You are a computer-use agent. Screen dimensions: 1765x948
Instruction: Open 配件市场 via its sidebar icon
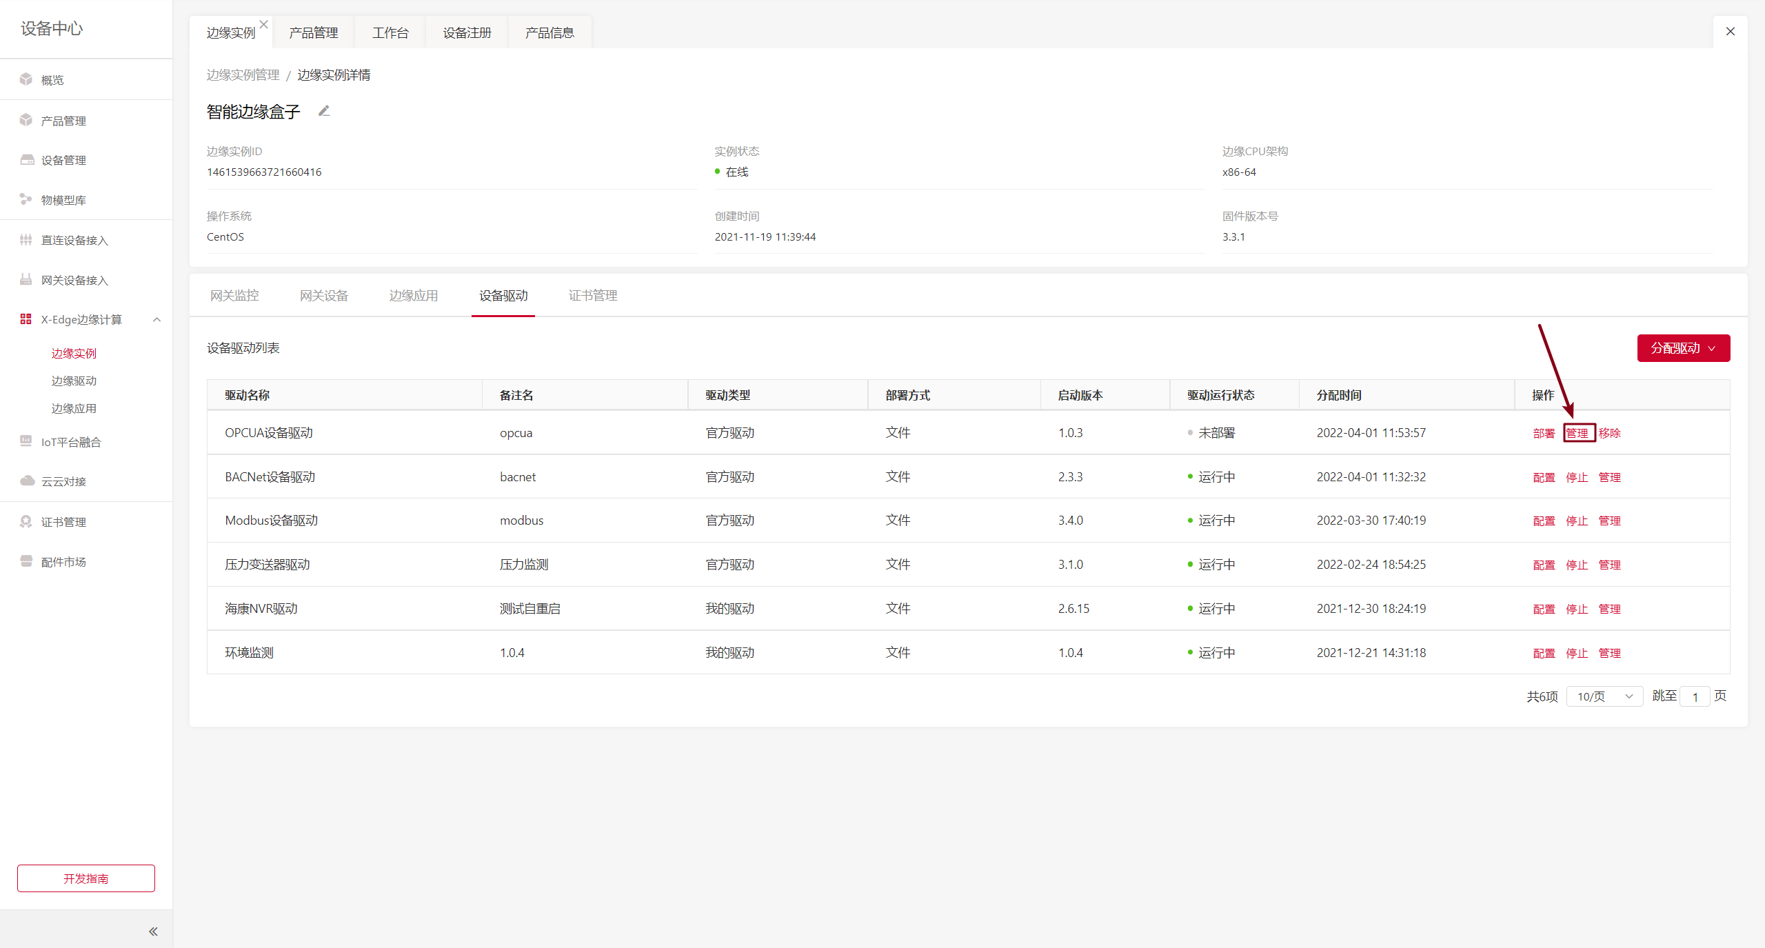point(26,561)
